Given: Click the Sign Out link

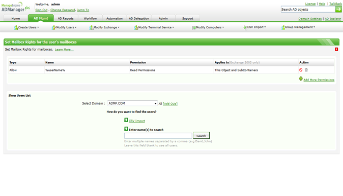Looking at the screenshot, I should pyautogui.click(x=41, y=10).
